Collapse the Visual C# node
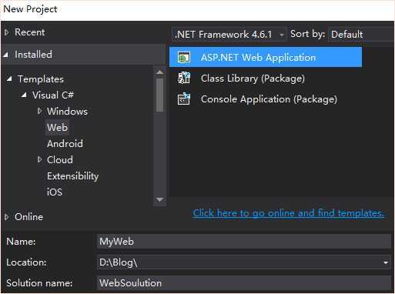Screen dimensions: 395x294 point(24,95)
